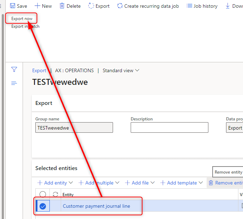Click the lines icon below the filter
This screenshot has height=219, width=243.
14,83
